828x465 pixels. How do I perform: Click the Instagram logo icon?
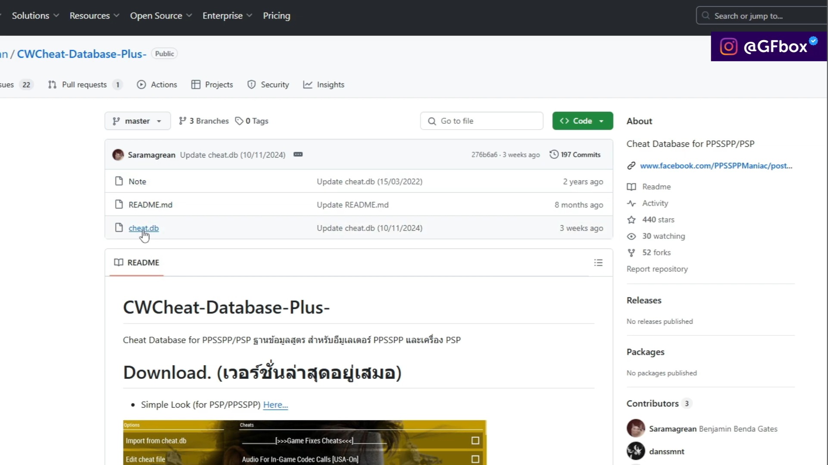coord(728,46)
